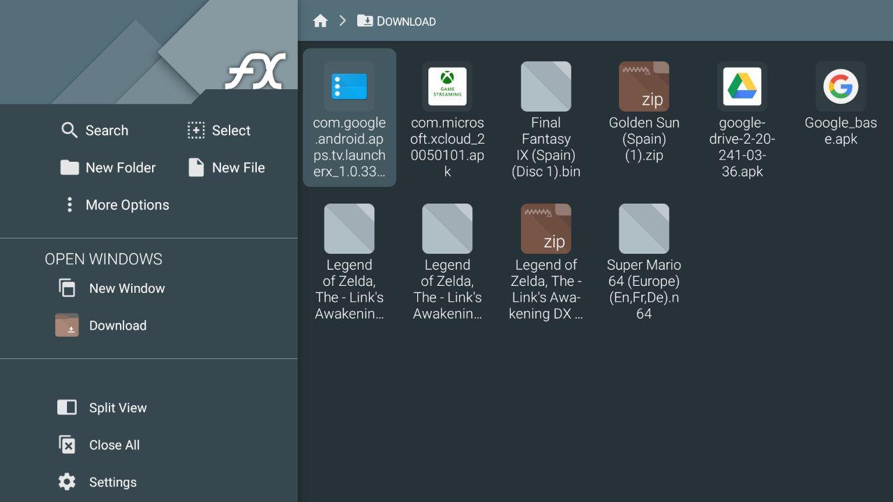
Task: Click the Home icon in breadcrumb bar
Action: pos(320,21)
